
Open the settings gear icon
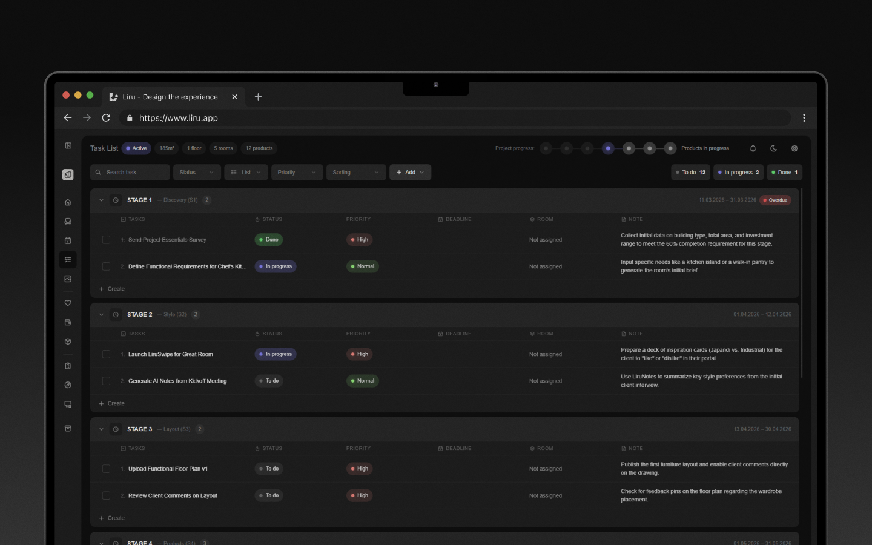click(x=794, y=148)
